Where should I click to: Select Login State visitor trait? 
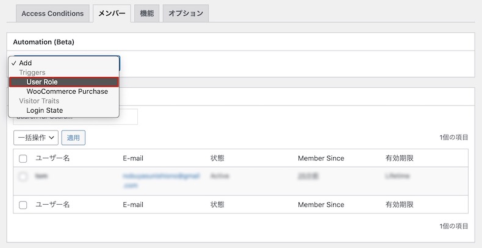[x=63, y=110]
